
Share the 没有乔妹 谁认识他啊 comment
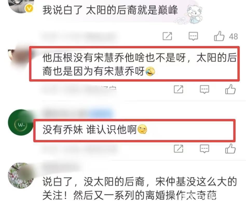point(179,149)
